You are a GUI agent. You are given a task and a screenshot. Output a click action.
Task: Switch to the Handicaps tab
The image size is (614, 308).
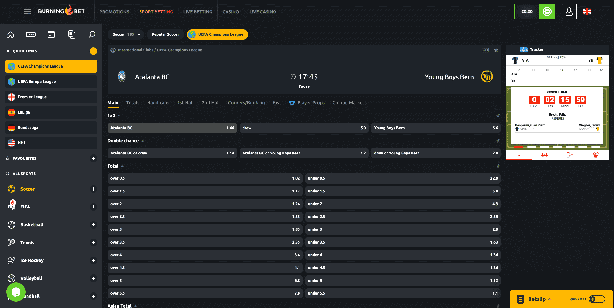coord(158,103)
